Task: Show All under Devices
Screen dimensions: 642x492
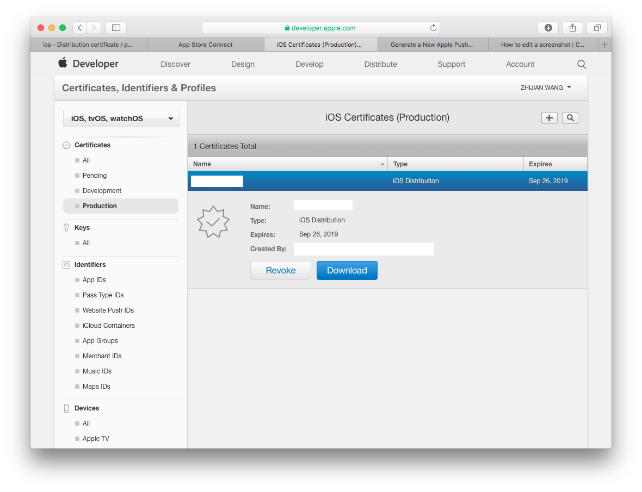Action: tap(86, 424)
